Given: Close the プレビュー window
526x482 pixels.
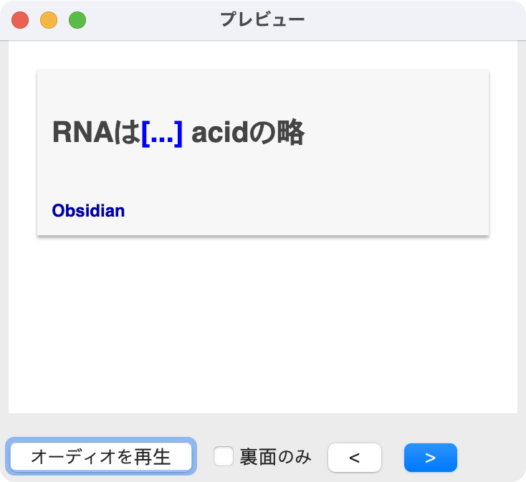Looking at the screenshot, I should coord(20,20).
